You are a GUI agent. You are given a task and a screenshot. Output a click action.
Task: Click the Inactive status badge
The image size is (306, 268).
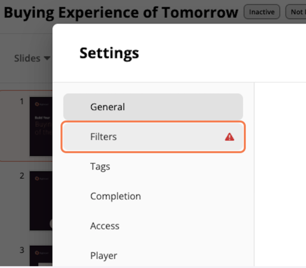pos(262,12)
